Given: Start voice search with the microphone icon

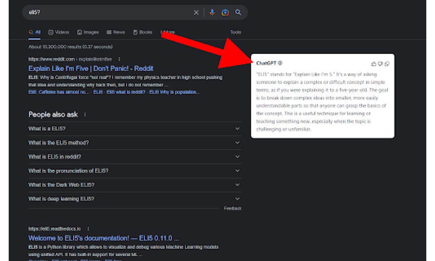Looking at the screenshot, I should pyautogui.click(x=212, y=13).
